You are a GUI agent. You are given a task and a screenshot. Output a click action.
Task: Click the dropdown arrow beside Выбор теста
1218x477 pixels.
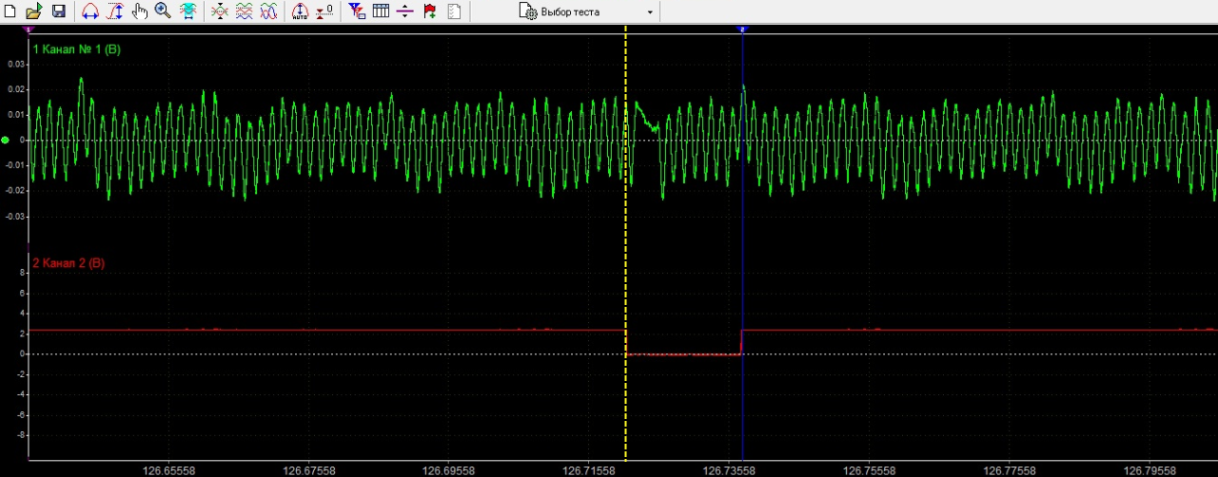[651, 12]
